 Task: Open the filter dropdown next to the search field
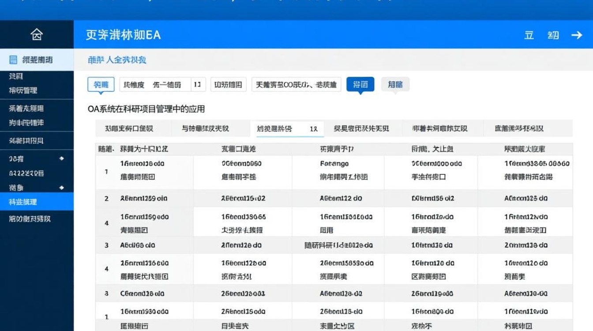pyautogui.click(x=228, y=85)
